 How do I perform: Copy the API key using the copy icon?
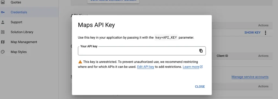201,51
